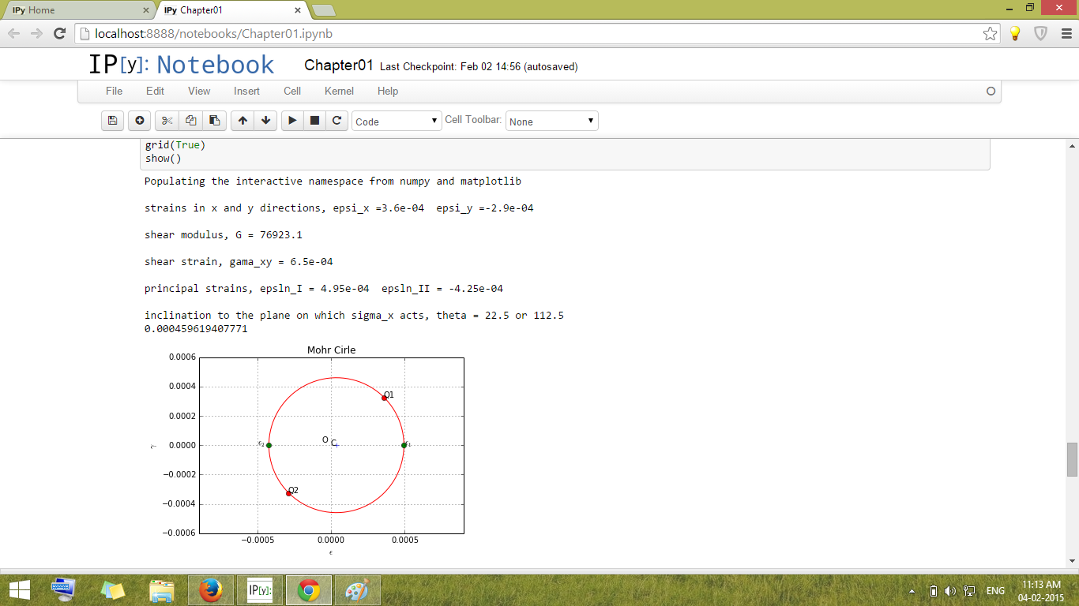The height and width of the screenshot is (606, 1079).
Task: Insert cell below using the plus icon
Action: 140,121
